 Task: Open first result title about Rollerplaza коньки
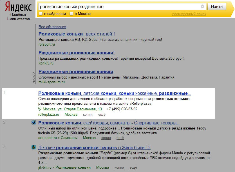(x=115, y=93)
